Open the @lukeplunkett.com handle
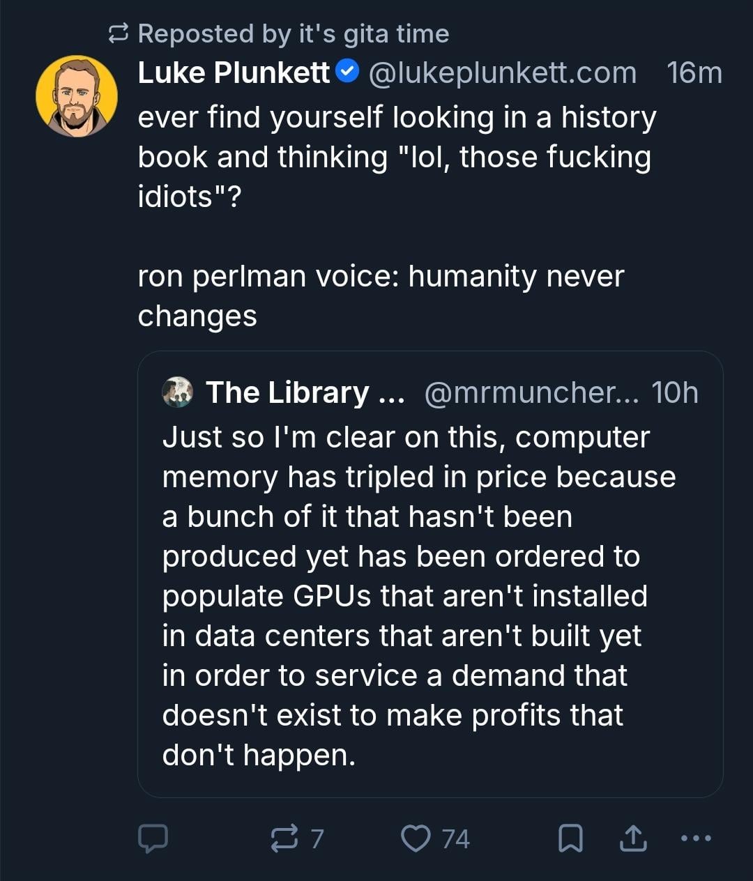Image resolution: width=753 pixels, height=881 pixels. pos(502,72)
